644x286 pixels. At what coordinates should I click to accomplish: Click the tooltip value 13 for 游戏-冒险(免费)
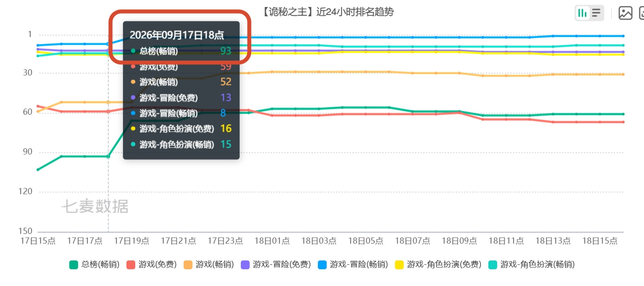point(226,98)
